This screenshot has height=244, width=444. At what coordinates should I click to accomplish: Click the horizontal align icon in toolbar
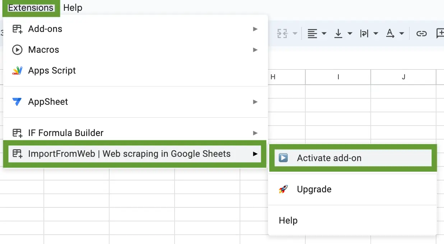click(312, 34)
